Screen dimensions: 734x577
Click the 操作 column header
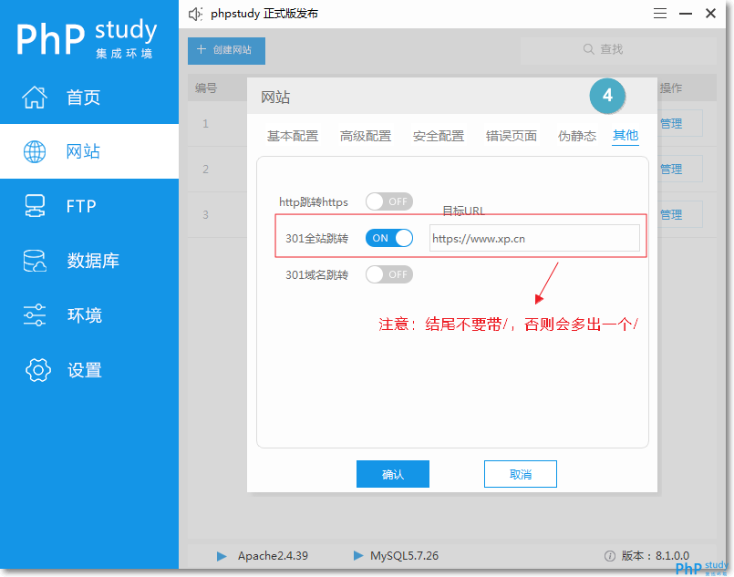(x=671, y=88)
